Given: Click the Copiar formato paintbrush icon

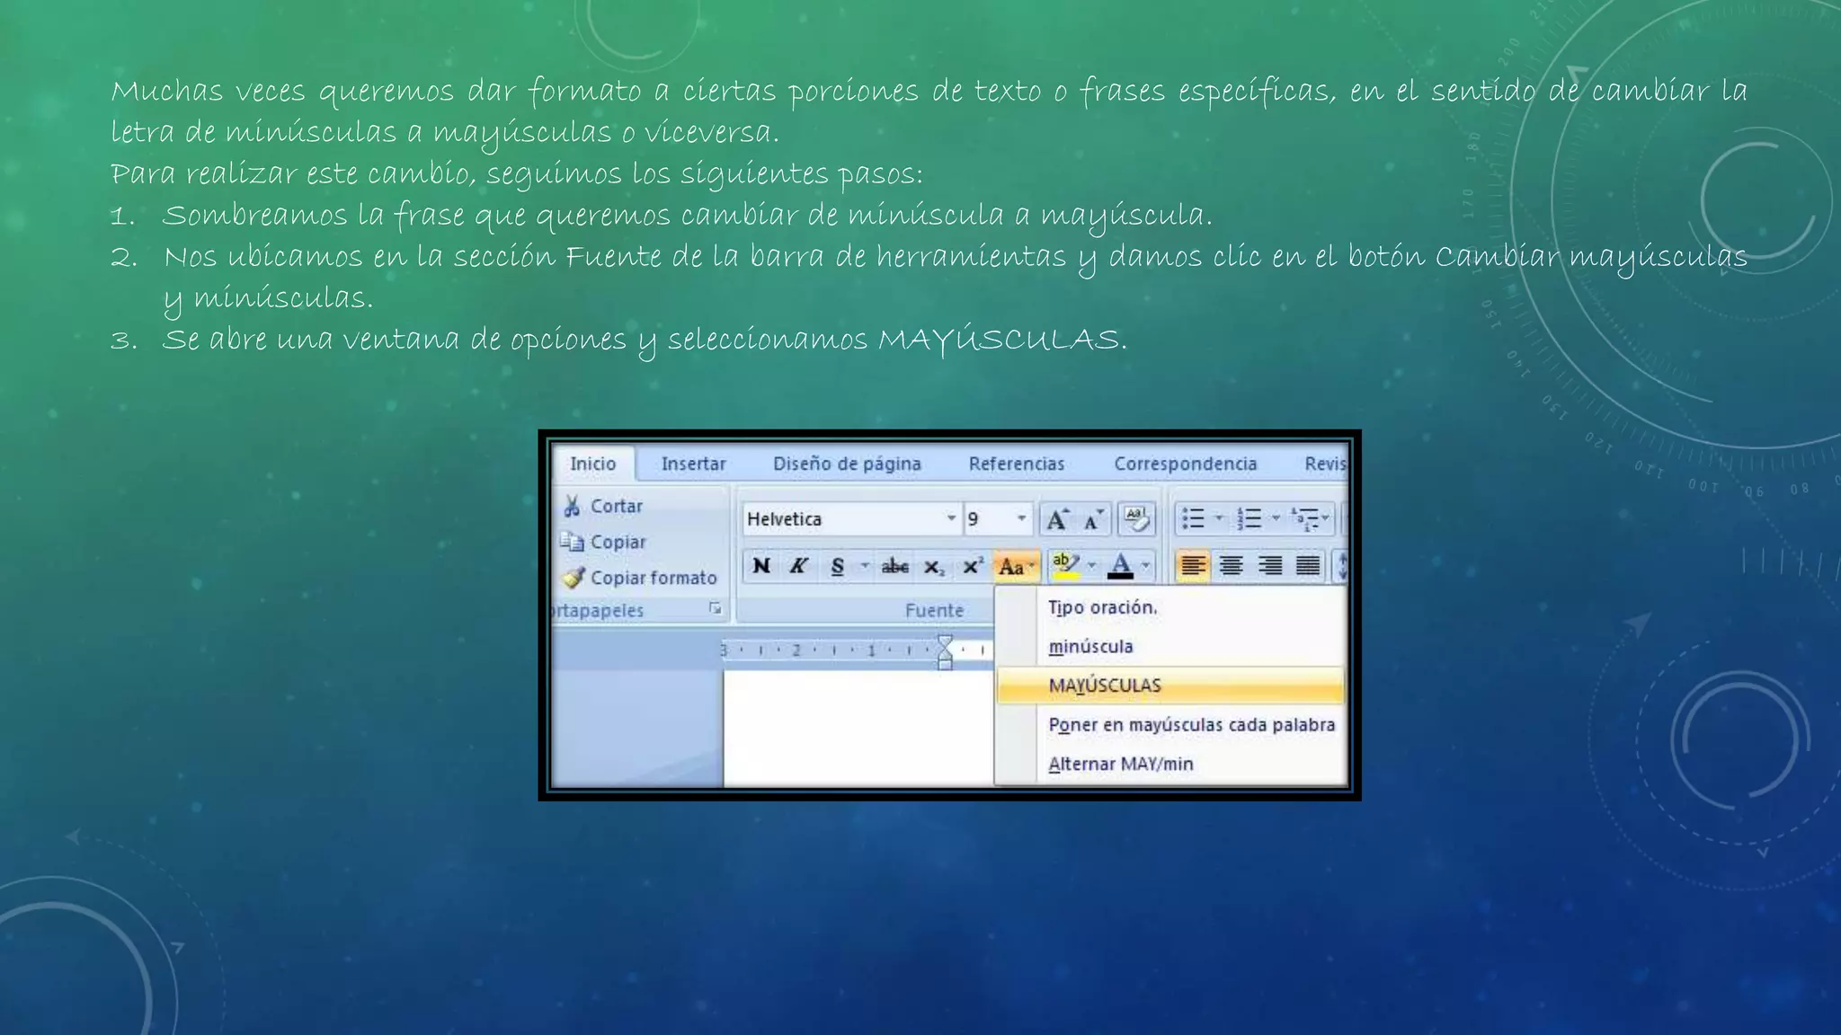Looking at the screenshot, I should (x=573, y=578).
